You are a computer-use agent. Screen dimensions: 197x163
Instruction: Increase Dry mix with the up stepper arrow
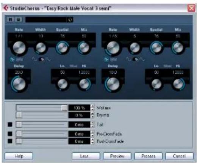click(92, 114)
